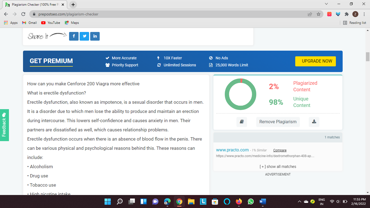Expand the tab search dropdown
370x208 pixels.
coord(326,4)
